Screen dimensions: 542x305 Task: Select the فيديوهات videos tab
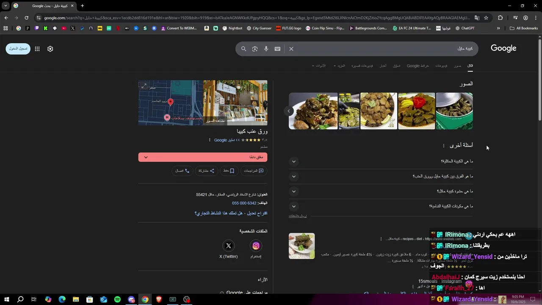pos(441,66)
